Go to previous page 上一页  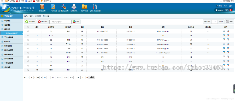click(x=58, y=77)
